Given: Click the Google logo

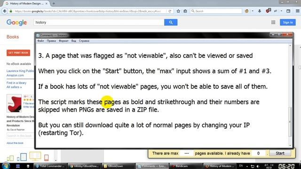Looking at the screenshot, I should pyautogui.click(x=17, y=23).
